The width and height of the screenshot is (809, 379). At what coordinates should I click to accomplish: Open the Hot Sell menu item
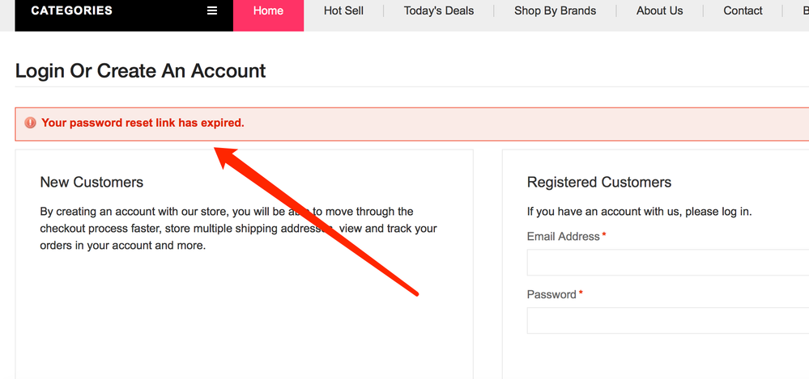click(343, 11)
